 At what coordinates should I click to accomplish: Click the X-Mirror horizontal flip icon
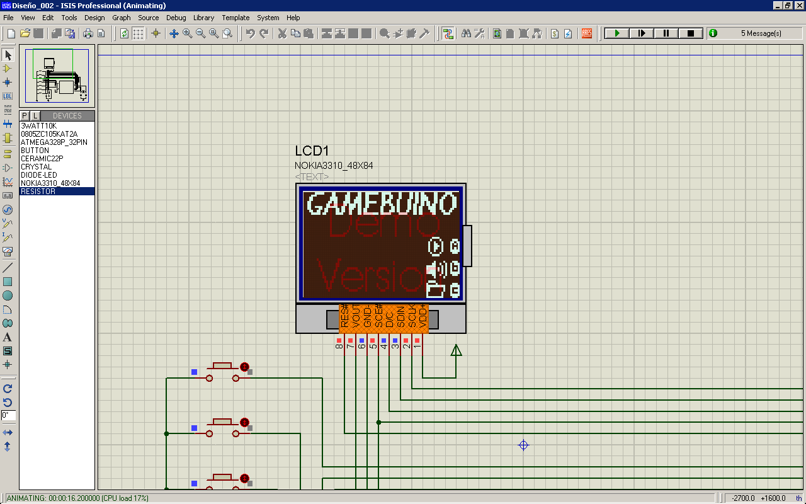click(x=8, y=433)
